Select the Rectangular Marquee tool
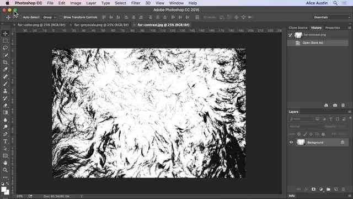 pyautogui.click(x=5, y=40)
